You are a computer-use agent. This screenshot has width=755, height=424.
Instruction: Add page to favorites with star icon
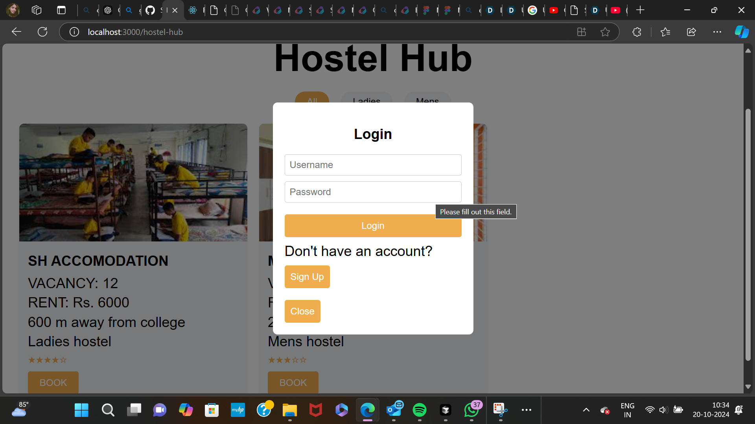pos(605,32)
